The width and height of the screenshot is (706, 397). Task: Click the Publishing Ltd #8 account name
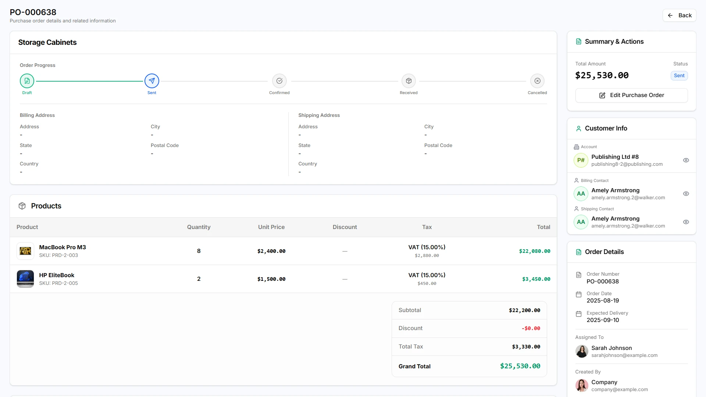(615, 157)
